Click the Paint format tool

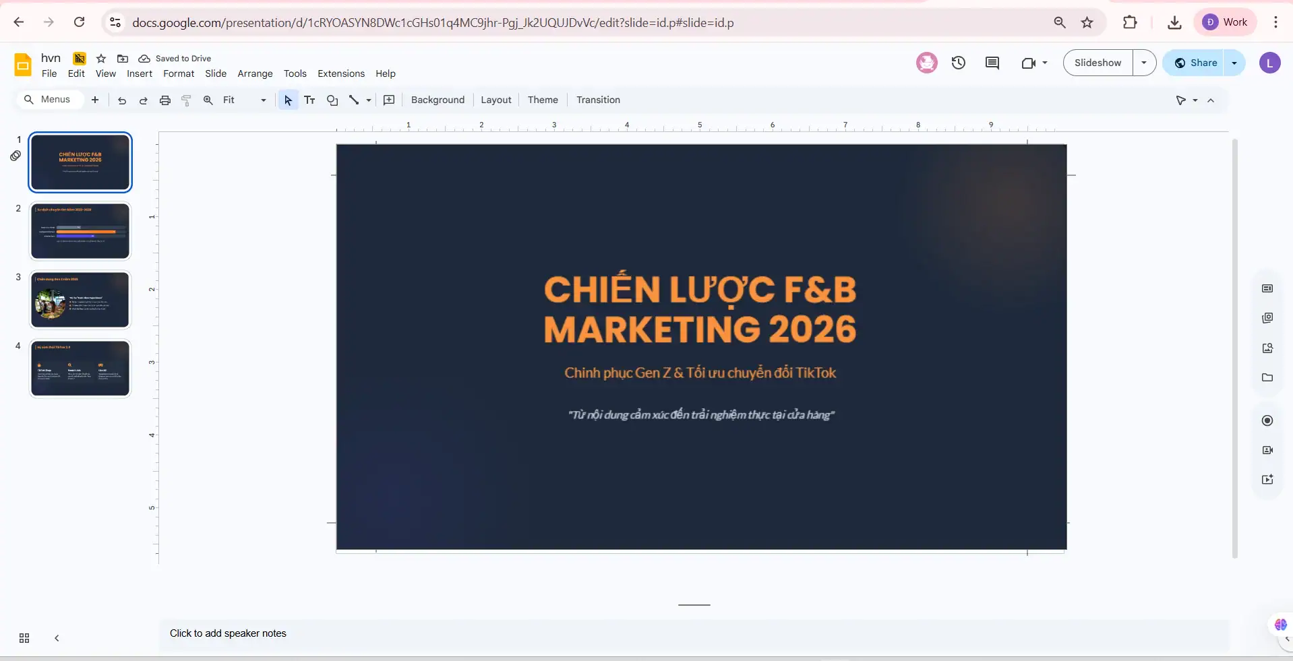[186, 100]
